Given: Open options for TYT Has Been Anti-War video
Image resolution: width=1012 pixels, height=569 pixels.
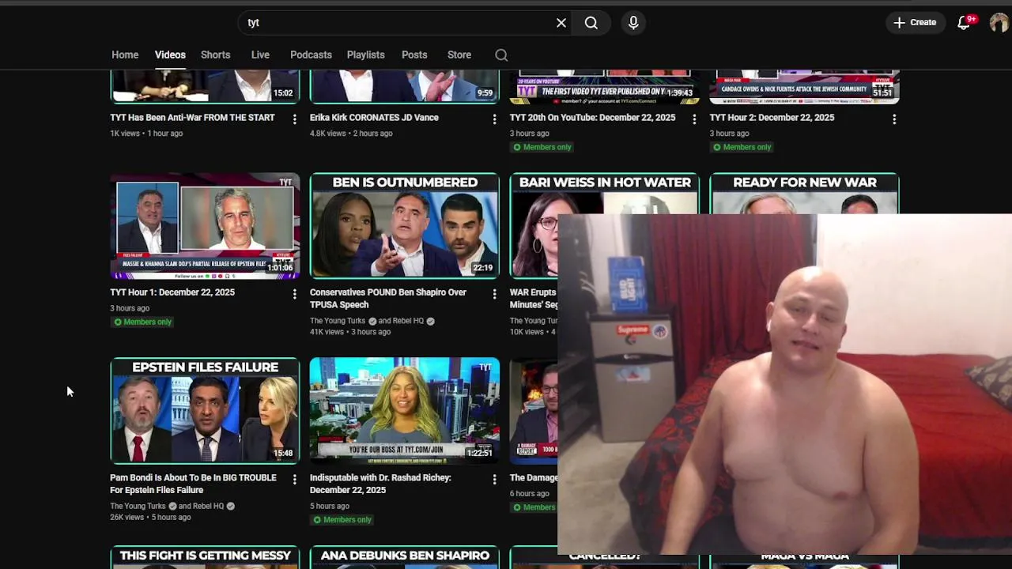Looking at the screenshot, I should pyautogui.click(x=294, y=119).
